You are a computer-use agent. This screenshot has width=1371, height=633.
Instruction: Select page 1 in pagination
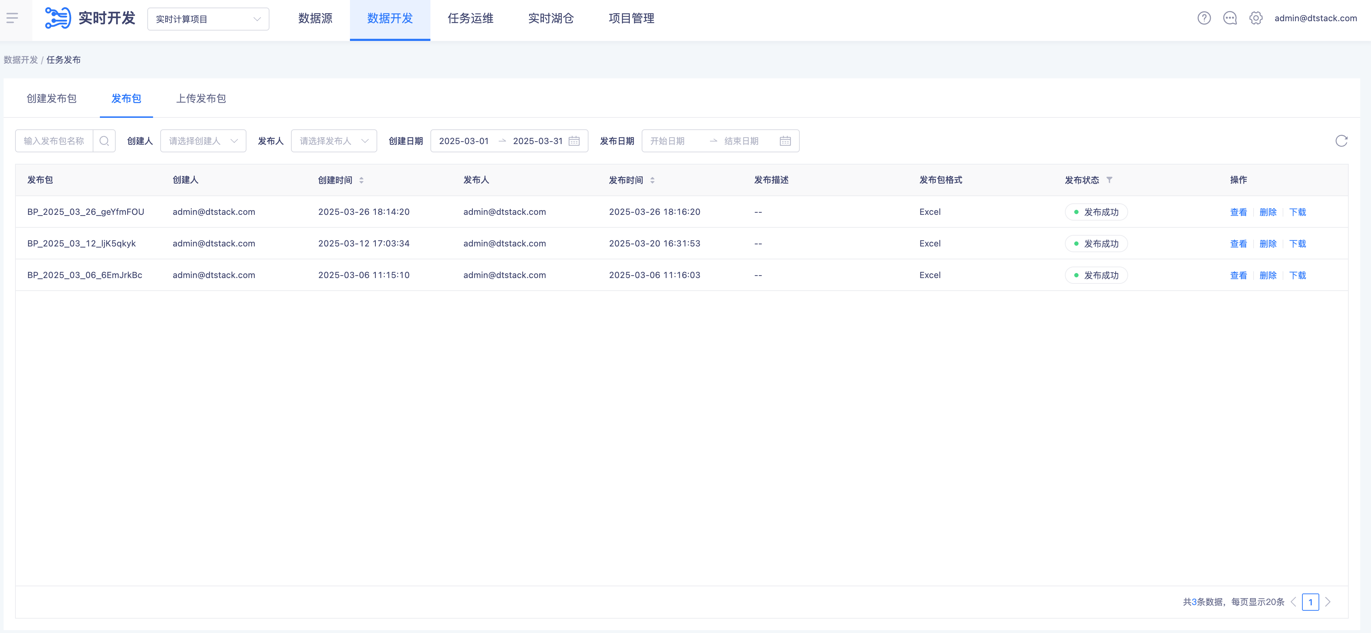click(1310, 602)
